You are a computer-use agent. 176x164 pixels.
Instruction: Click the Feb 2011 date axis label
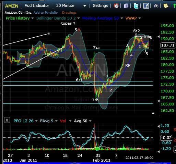(102, 160)
